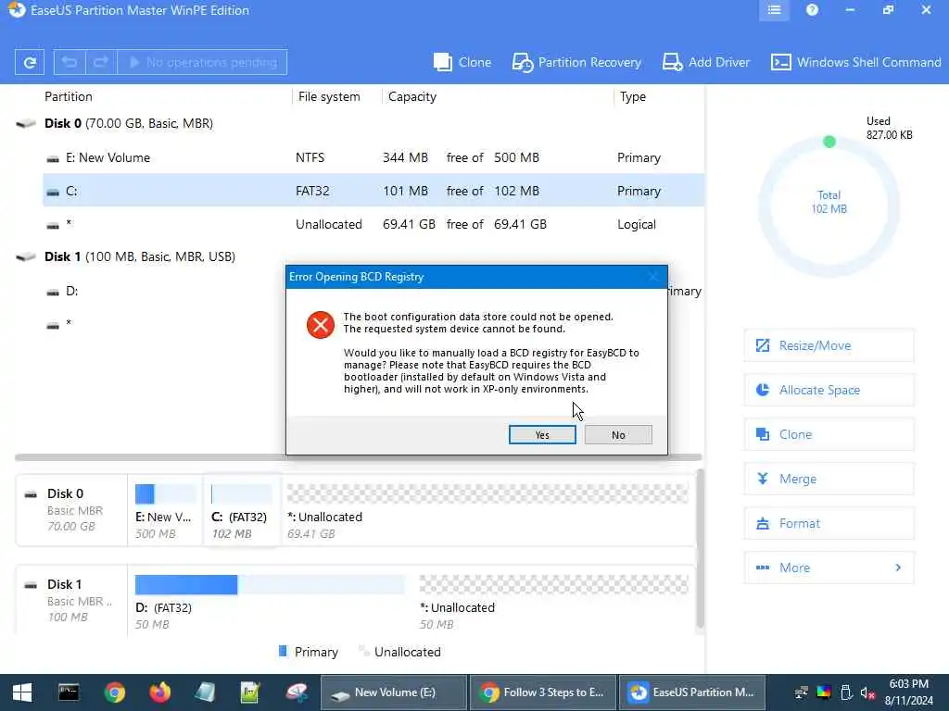Click the disk map vertical scrollbar
The image size is (949, 711).
pyautogui.click(x=701, y=549)
